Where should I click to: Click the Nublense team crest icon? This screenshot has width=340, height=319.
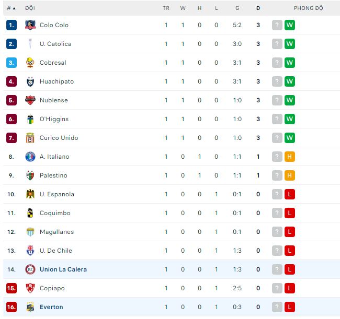pyautogui.click(x=30, y=100)
